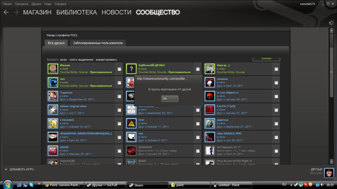
Task: Open account name romchik575
Action: pyautogui.click(x=308, y=4)
